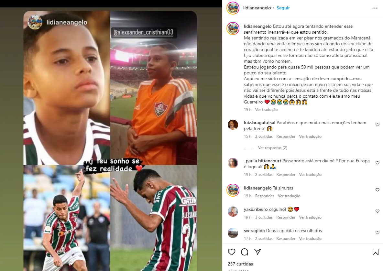This screenshot has width=383, height=271.
Task: Open the @alexsander_cristhian03 tag on photo
Action: pyautogui.click(x=143, y=32)
